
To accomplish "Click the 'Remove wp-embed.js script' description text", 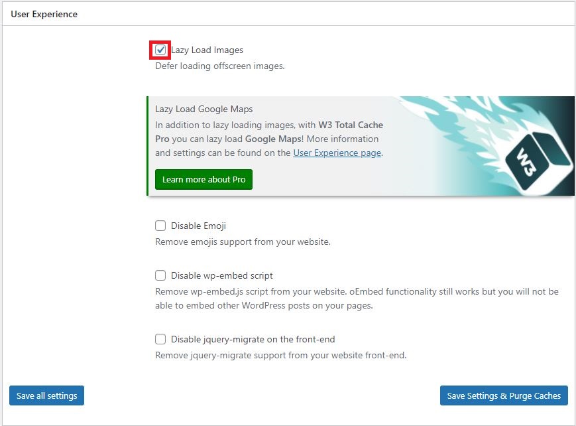I will 357,299.
